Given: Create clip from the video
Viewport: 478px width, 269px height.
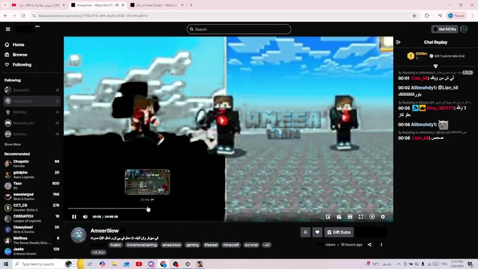Looking at the screenshot, I should click(339, 217).
